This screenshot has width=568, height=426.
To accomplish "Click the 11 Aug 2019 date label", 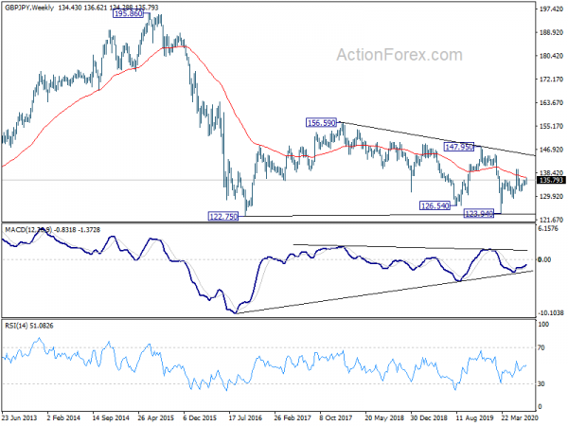I will click(472, 417).
